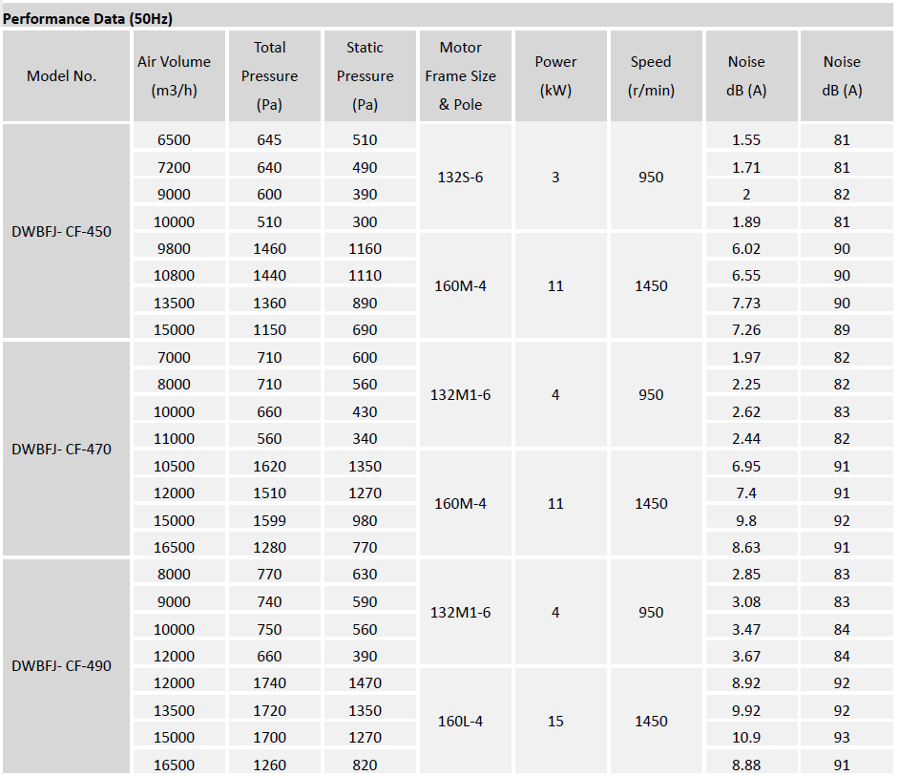Click the 93 noise value cell
The width and height of the screenshot is (899, 776).
coord(842,738)
